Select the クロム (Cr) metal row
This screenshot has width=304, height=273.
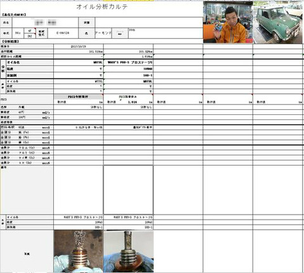pyautogui.click(x=27, y=148)
